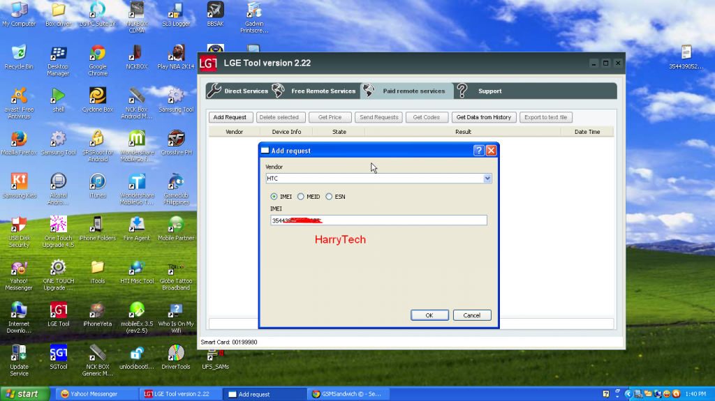Launch Play NBA 2K14 shortcut

176,57
